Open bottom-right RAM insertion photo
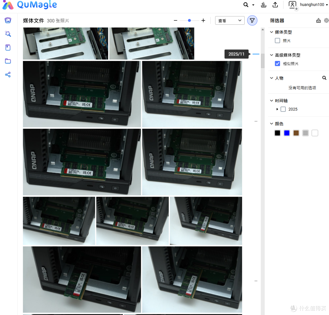This screenshot has height=315, width=329. tap(192, 280)
